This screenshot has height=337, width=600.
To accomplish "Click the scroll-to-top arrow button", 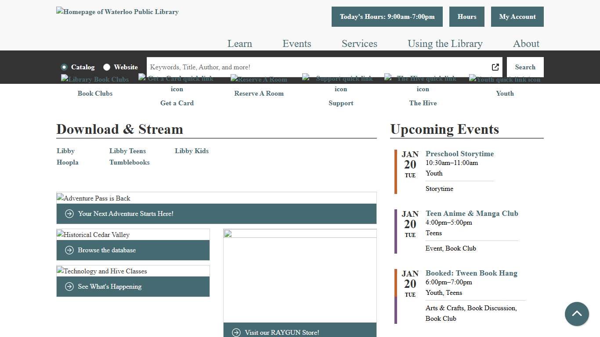I will point(576,314).
